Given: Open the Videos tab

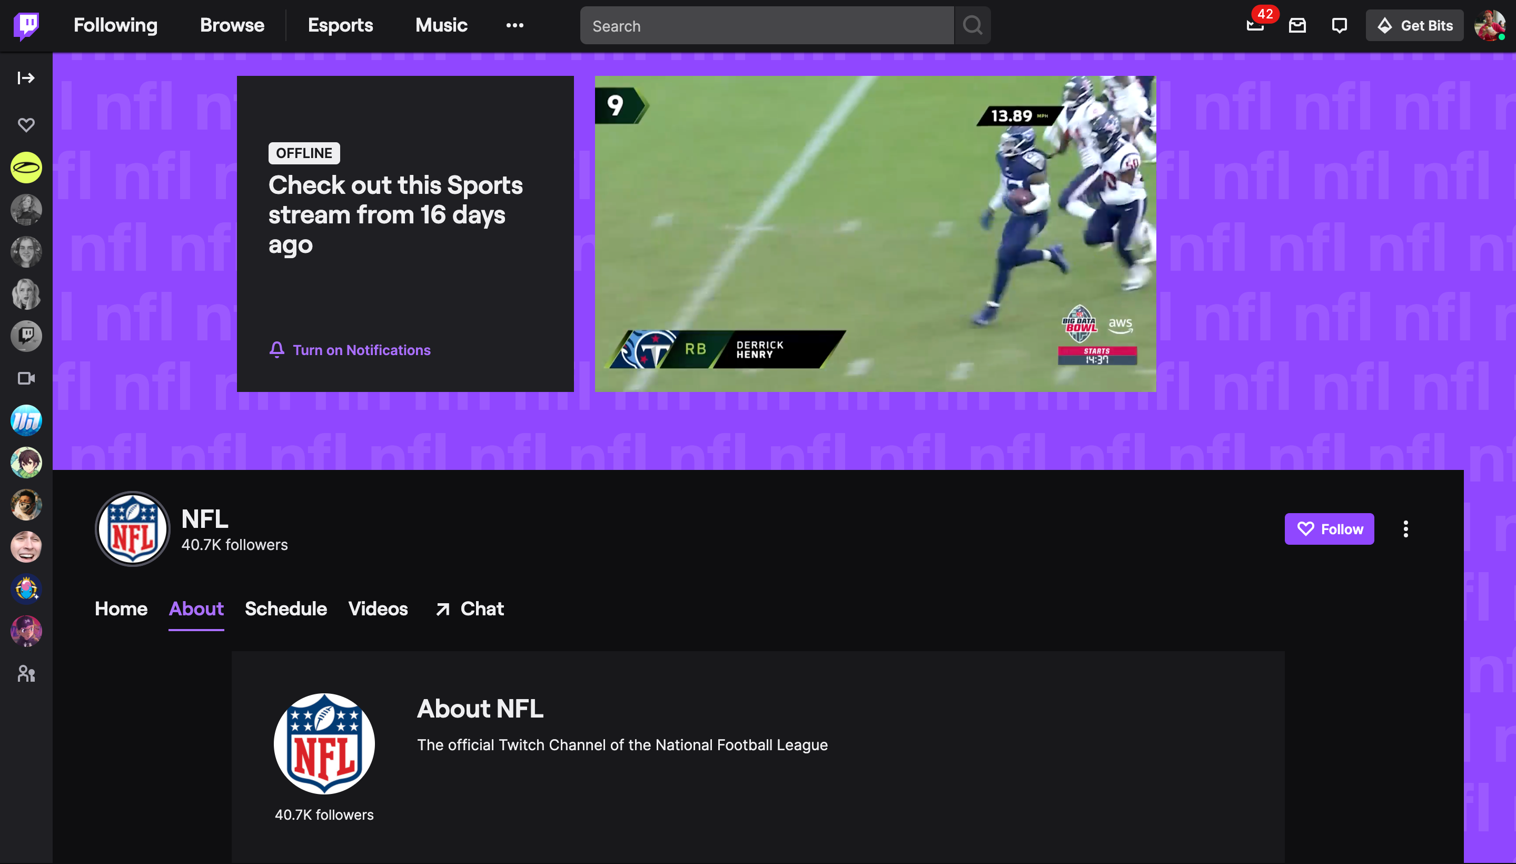Looking at the screenshot, I should 378,608.
